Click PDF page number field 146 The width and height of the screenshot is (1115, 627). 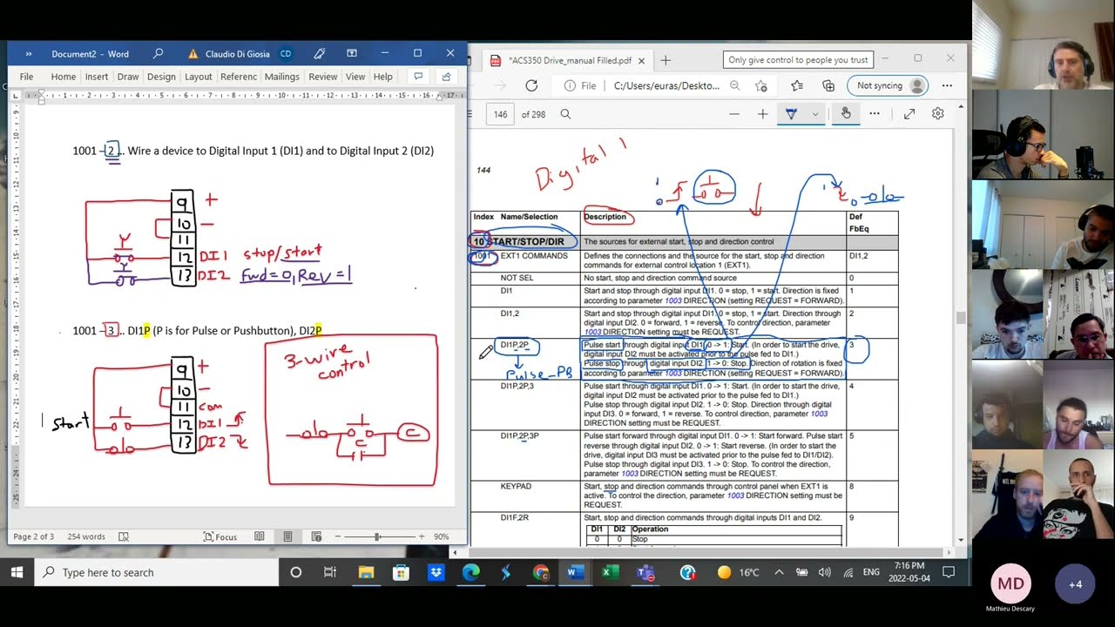pos(500,114)
